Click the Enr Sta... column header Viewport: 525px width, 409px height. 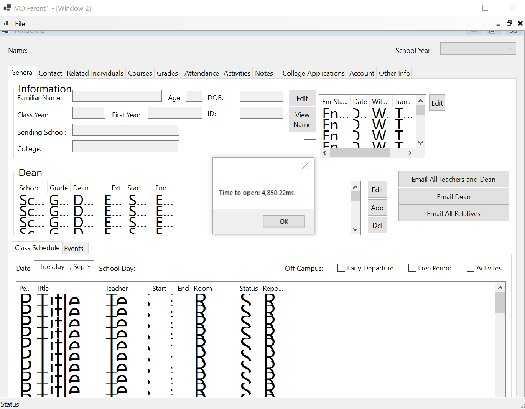(x=334, y=102)
